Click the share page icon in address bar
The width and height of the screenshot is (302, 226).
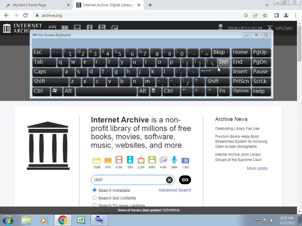coord(255,15)
